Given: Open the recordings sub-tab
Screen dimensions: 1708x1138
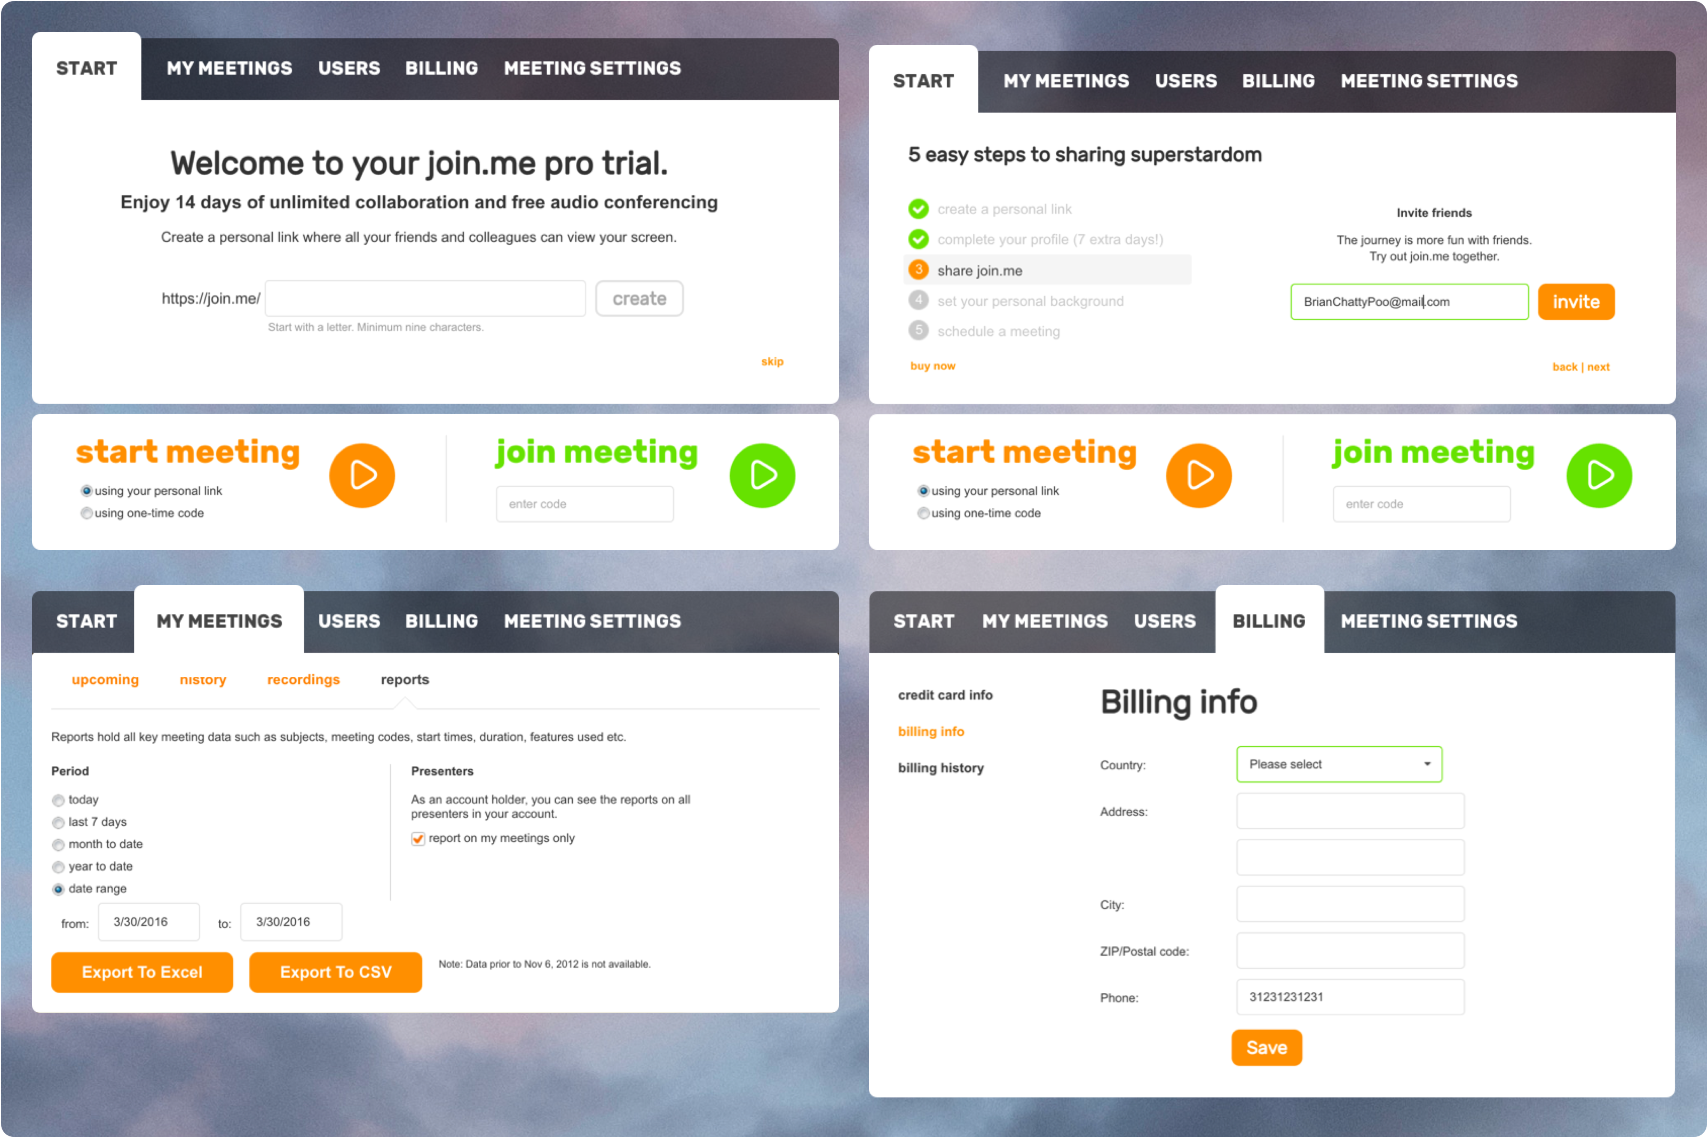Looking at the screenshot, I should point(303,679).
